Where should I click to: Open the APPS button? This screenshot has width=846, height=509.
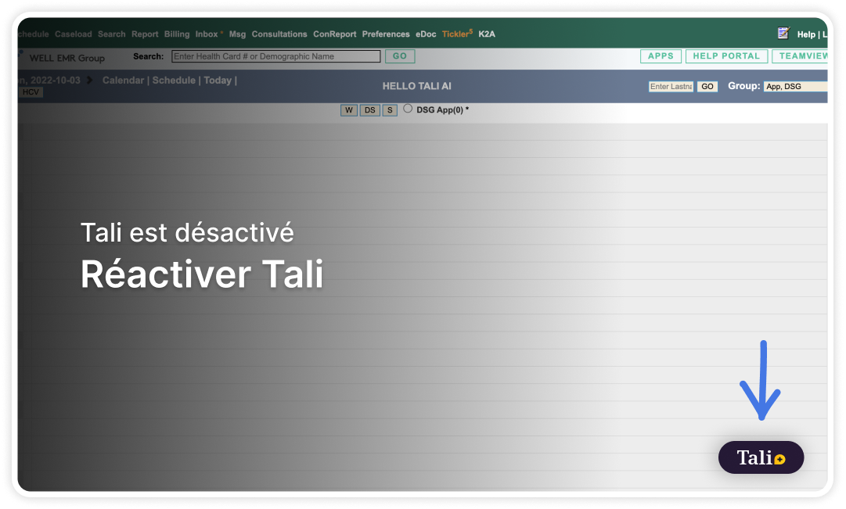tap(661, 56)
